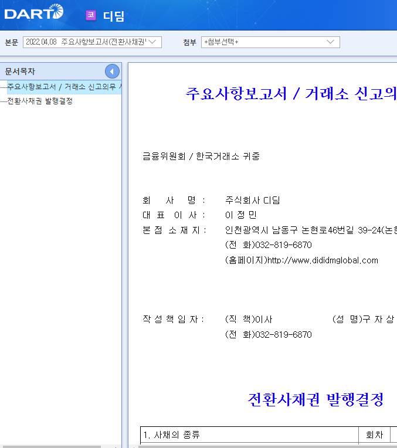Viewport: 397px width, 448px height.
Task: Open the 본문 document selection dropdown
Action: (x=92, y=42)
